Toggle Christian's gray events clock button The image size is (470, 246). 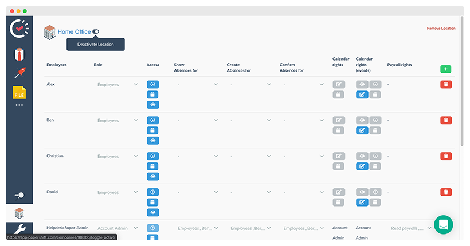pyautogui.click(x=375, y=156)
